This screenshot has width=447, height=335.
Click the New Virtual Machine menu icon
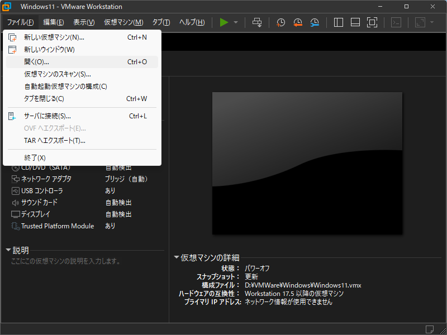(x=12, y=37)
